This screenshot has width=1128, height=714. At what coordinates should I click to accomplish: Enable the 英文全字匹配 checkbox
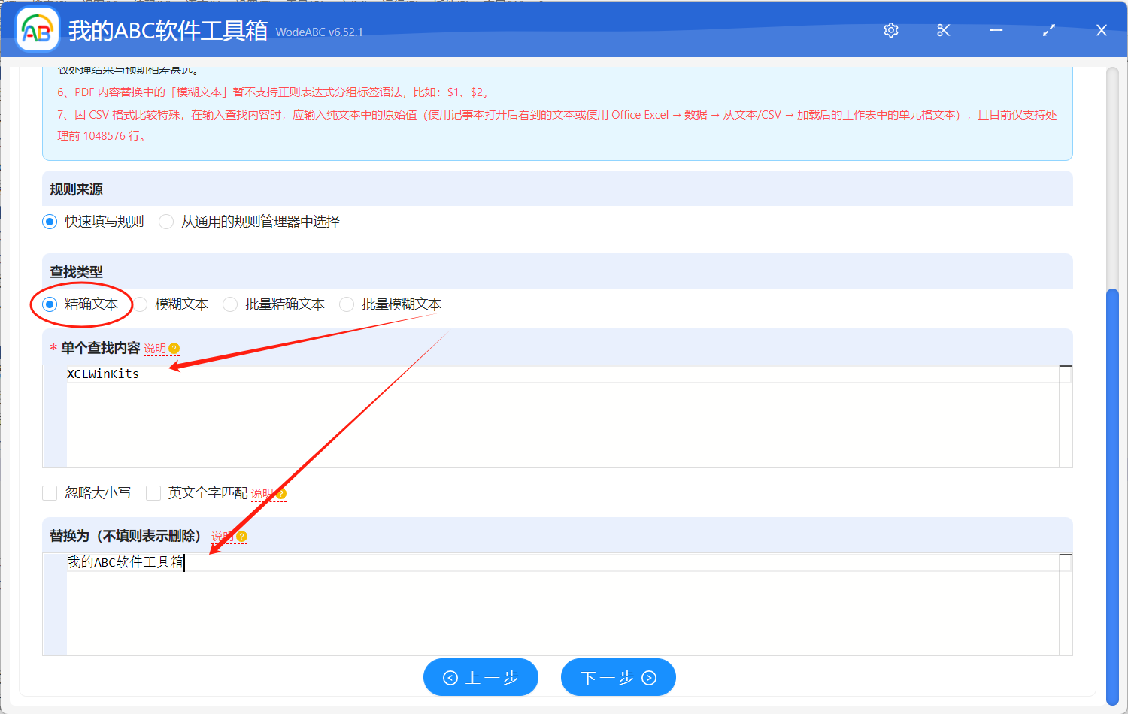[153, 492]
